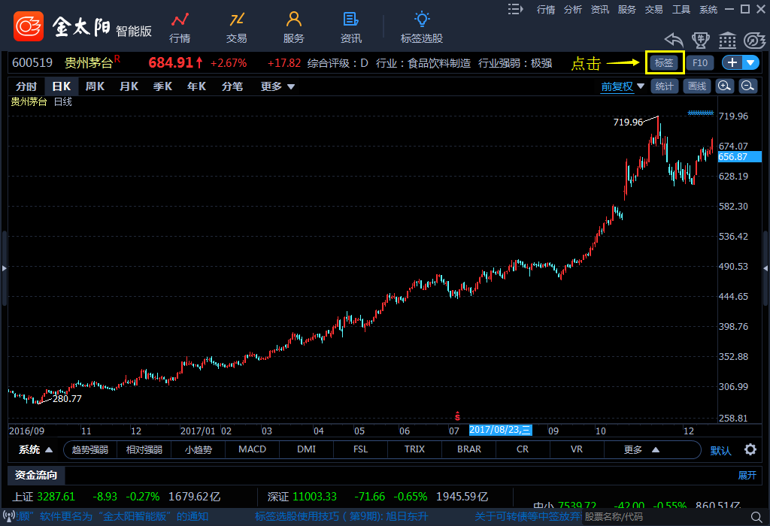770x526 pixels.
Task: Zoom in the K-line chart
Action: click(724, 86)
